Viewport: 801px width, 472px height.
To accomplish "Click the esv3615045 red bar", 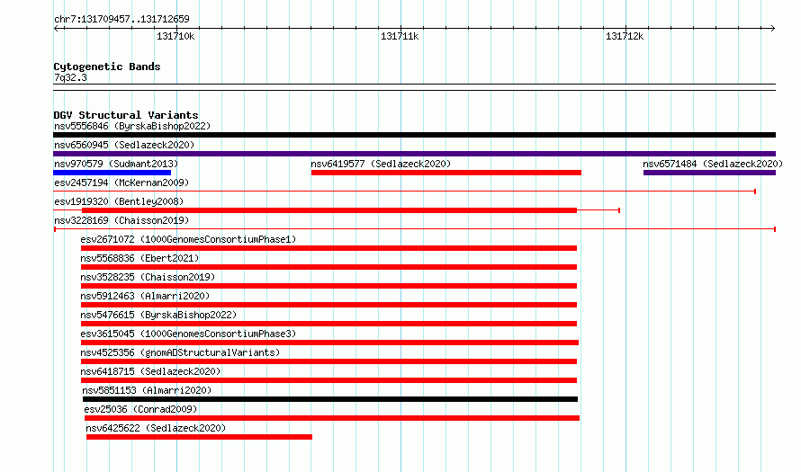I will 330,343.
